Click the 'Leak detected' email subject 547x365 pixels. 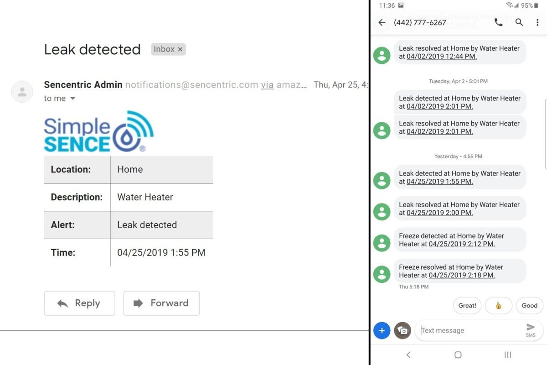point(92,49)
